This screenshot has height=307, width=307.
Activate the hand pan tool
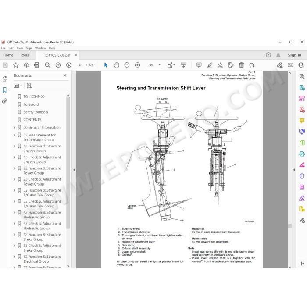click(x=116, y=65)
